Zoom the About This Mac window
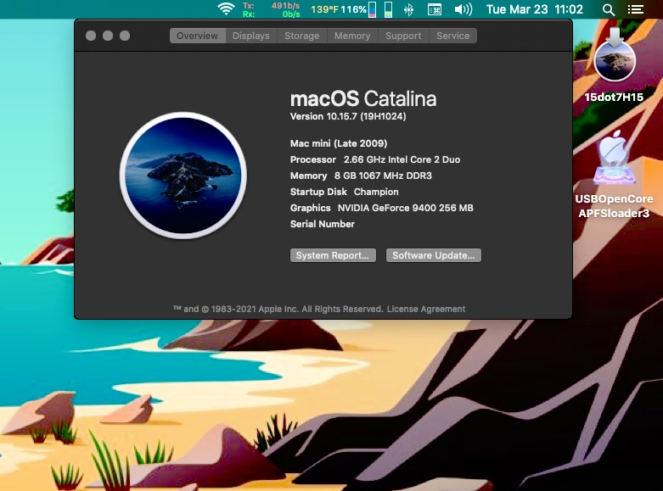This screenshot has width=663, height=491. [x=125, y=36]
